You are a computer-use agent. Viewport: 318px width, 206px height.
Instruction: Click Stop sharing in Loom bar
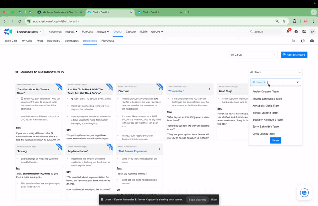197,200
